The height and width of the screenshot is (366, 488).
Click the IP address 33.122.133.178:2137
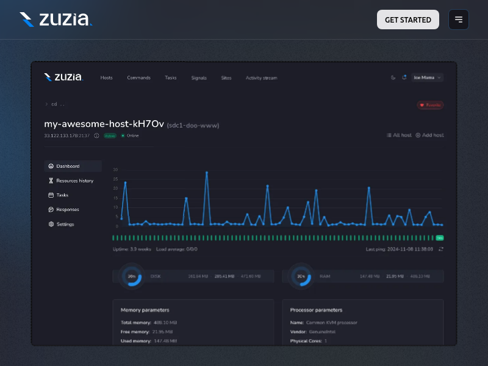tap(66, 135)
